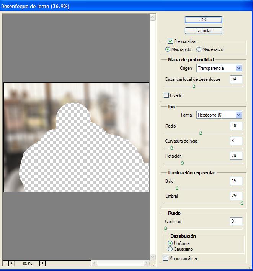Click the Rotación value field
The image size is (253, 271).
tap(236, 156)
